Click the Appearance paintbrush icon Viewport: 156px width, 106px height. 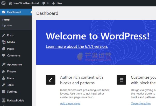[4, 64]
